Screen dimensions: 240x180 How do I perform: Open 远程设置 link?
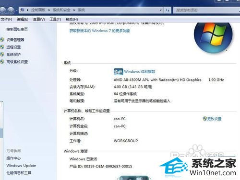tap(13, 47)
